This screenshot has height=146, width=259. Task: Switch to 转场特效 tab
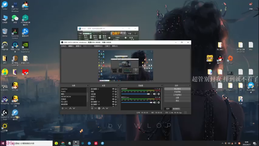tap(176, 109)
